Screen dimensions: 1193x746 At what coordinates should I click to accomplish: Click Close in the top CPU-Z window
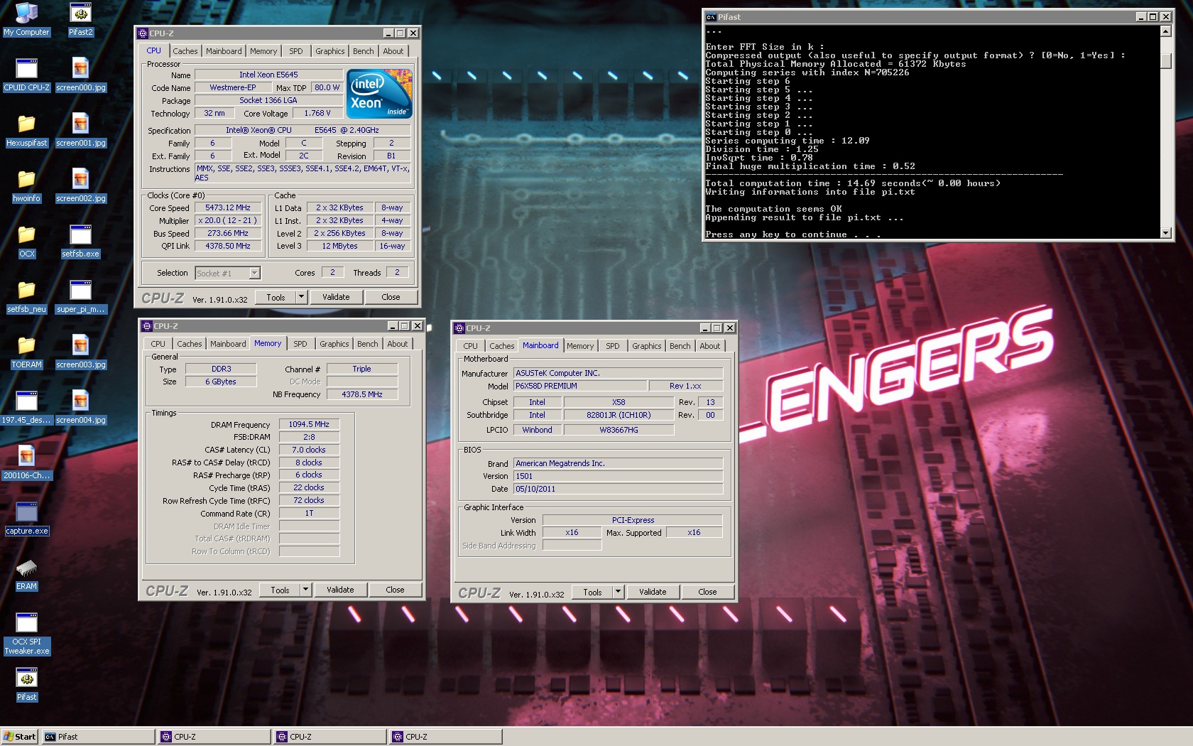391,297
